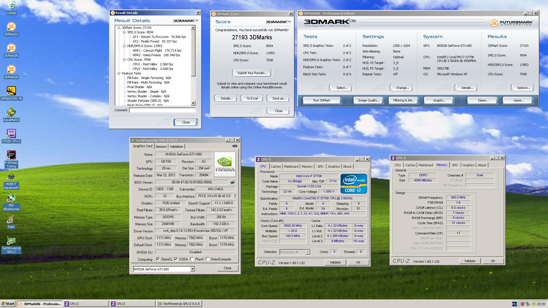Click Options under Results in 3DMark06
The height and width of the screenshot is (308, 548).
523,88
